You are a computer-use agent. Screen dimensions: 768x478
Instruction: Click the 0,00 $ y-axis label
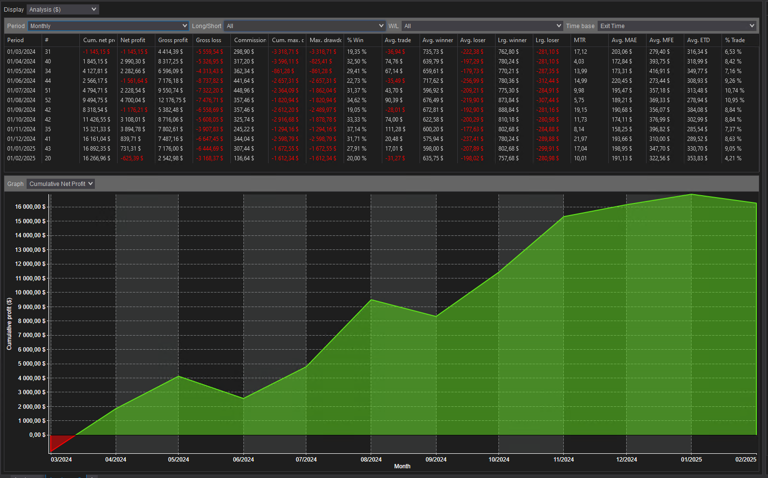coord(37,435)
